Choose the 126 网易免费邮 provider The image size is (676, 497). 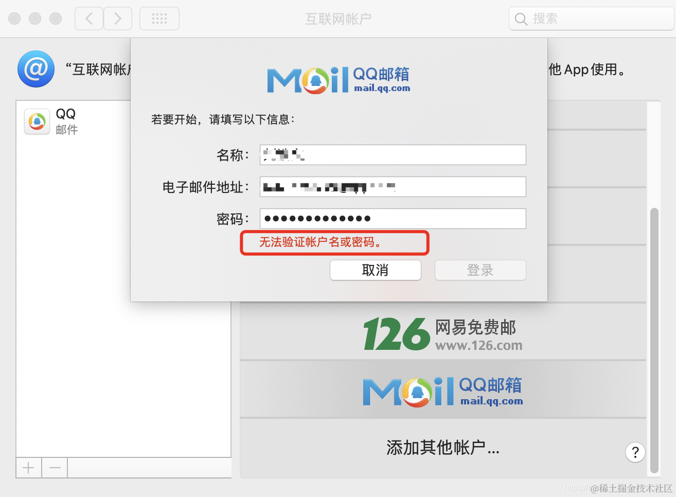tap(443, 332)
